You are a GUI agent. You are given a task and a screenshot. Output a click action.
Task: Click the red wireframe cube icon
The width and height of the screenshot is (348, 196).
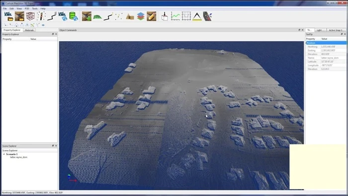(30, 16)
